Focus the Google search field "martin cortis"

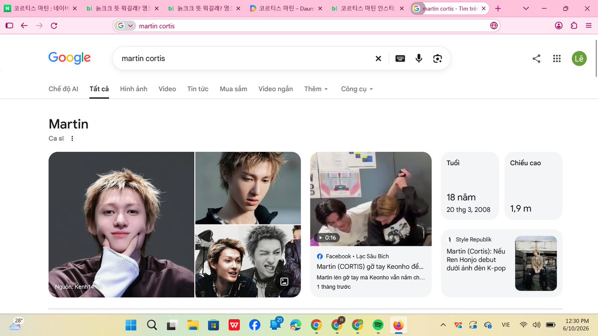[244, 59]
